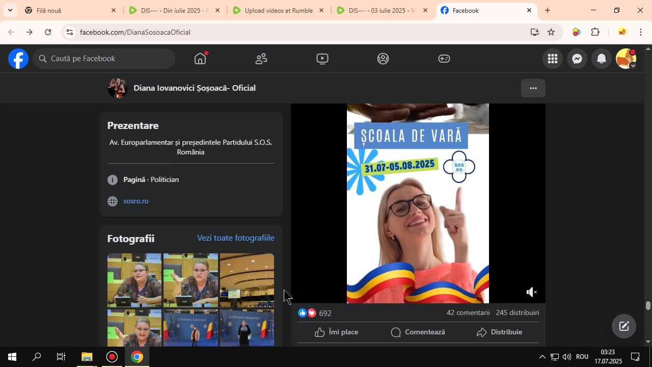
Task: Click the install app icon in address bar
Action: (x=535, y=32)
